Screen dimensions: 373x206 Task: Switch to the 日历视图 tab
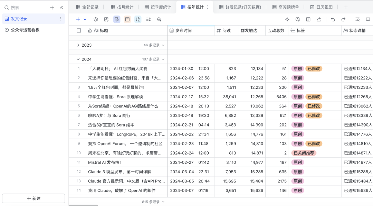point(322,7)
